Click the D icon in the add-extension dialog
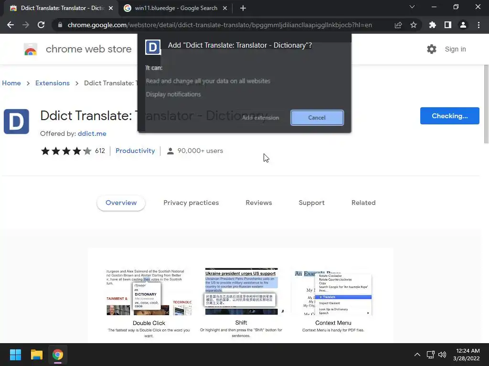Image resolution: width=489 pixels, height=366 pixels. click(x=153, y=47)
